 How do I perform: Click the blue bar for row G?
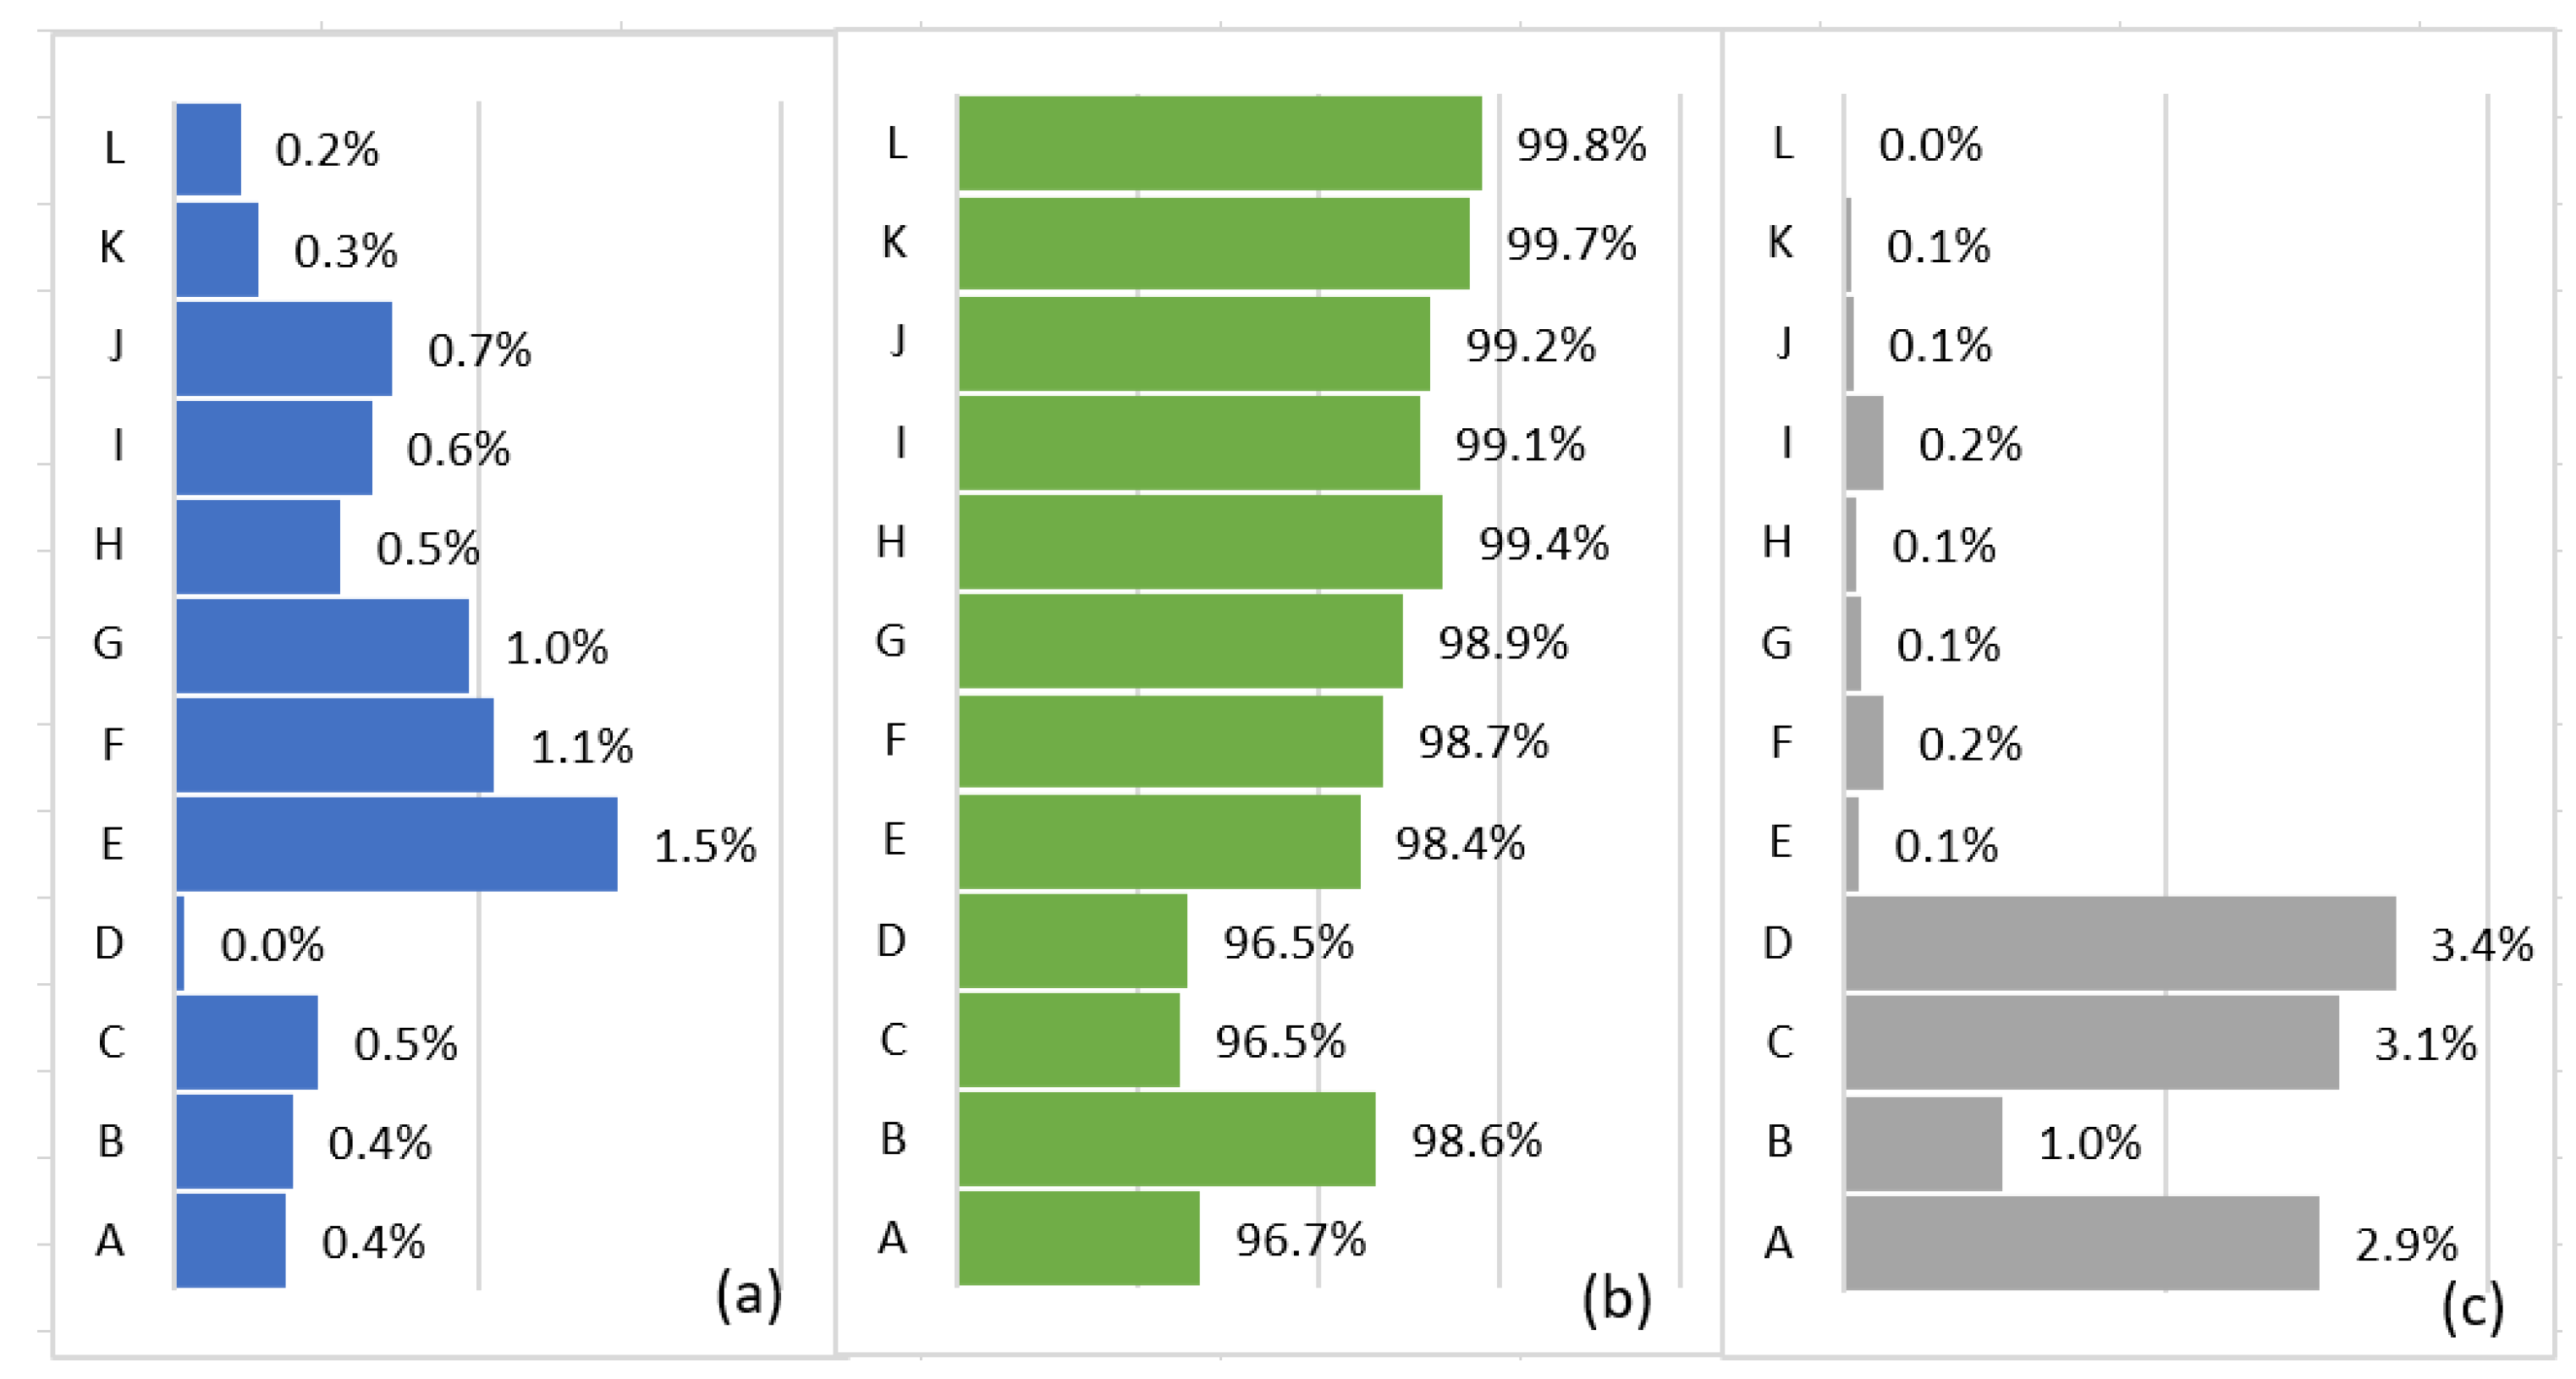323,646
